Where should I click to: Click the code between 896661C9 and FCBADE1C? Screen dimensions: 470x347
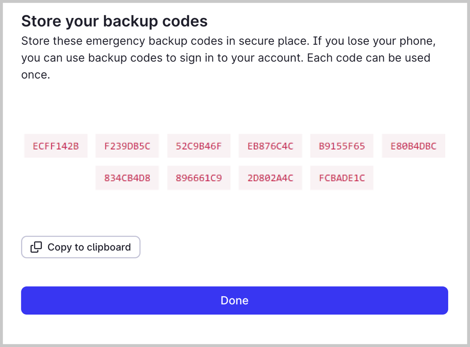270,178
